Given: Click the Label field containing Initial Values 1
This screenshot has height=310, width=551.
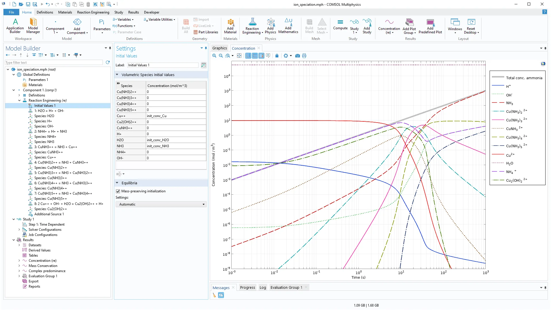Looking at the screenshot, I should [x=162, y=65].
